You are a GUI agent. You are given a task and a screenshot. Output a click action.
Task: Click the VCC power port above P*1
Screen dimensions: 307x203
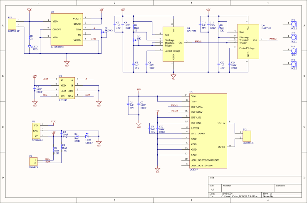(x=30, y=10)
